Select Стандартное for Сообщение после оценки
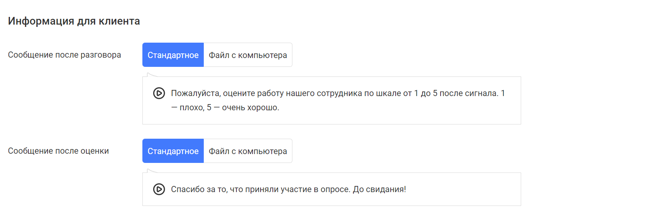The height and width of the screenshot is (219, 657). pos(173,151)
